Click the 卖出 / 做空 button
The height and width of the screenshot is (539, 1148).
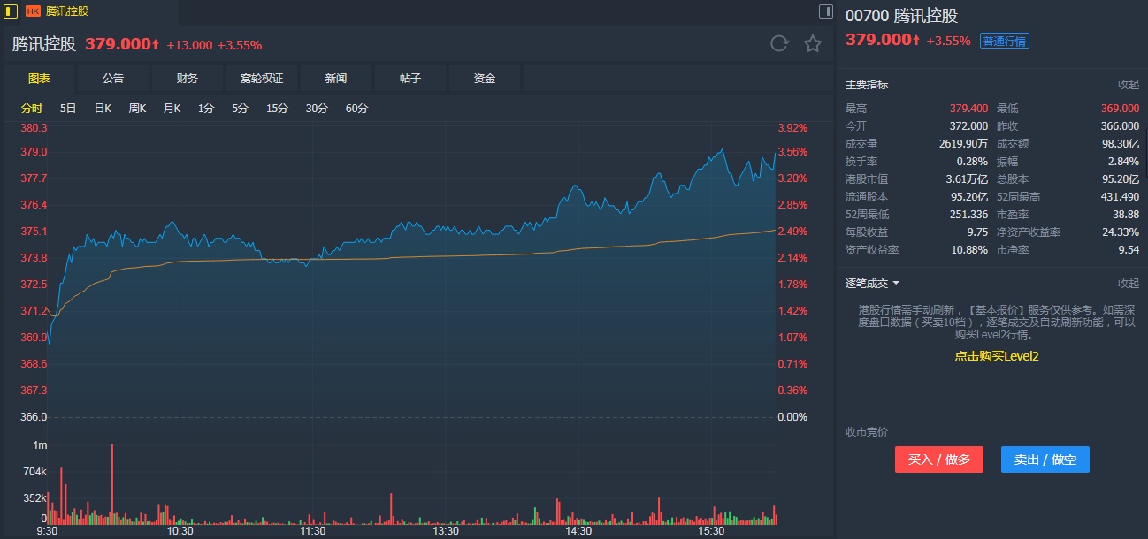point(1045,459)
